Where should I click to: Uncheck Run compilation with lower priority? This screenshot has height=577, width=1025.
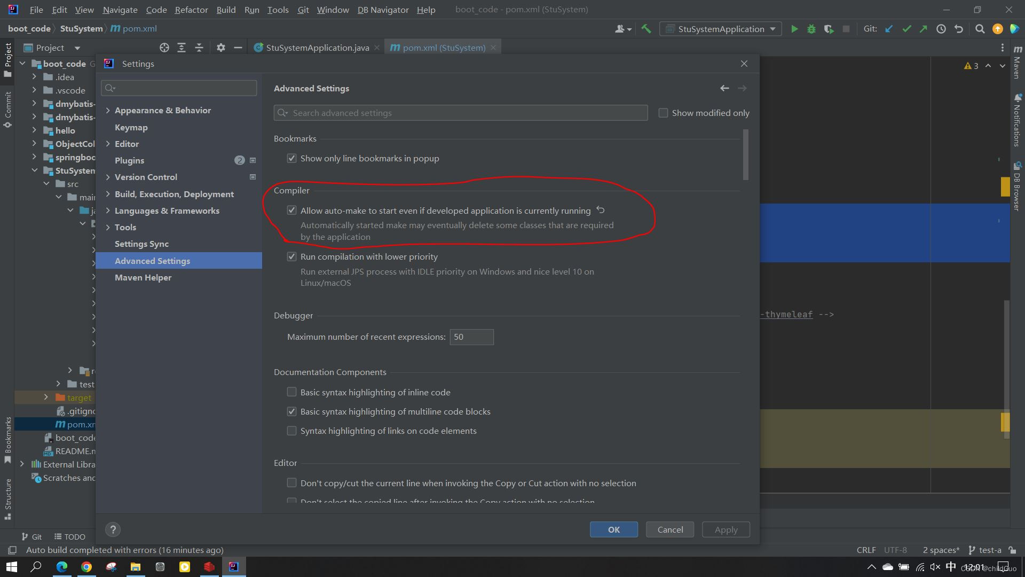[291, 256]
